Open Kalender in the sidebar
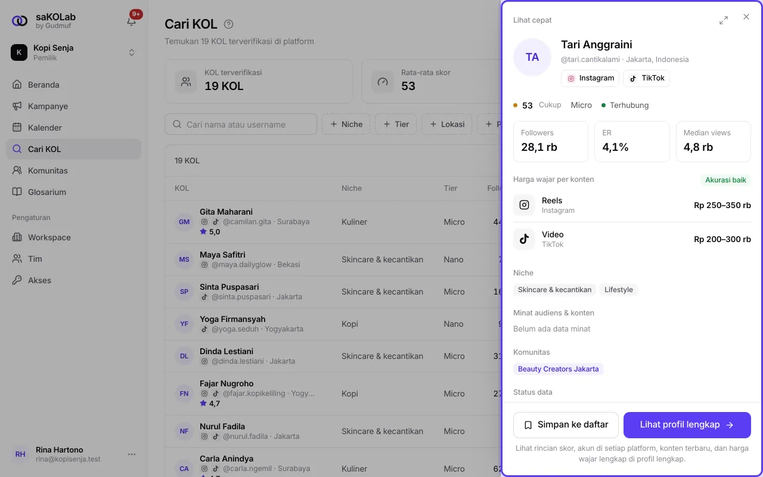Viewport: 763px width, 477px height. (x=74, y=128)
